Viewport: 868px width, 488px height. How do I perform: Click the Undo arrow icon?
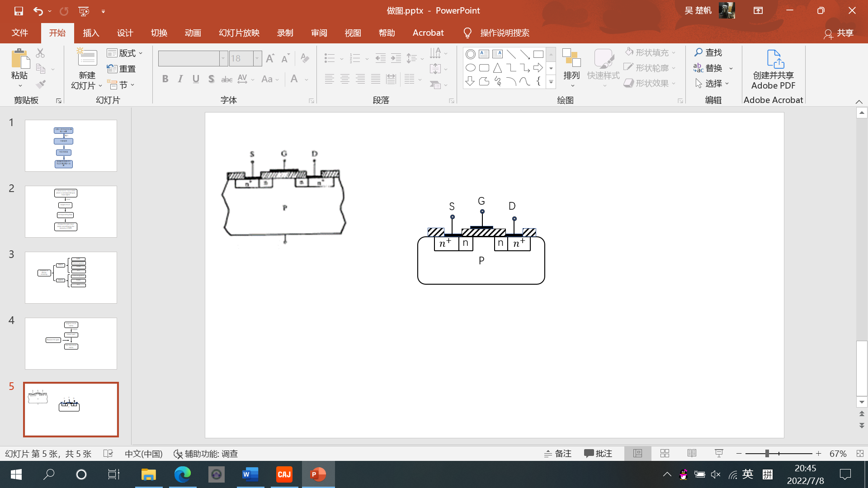[x=38, y=11]
